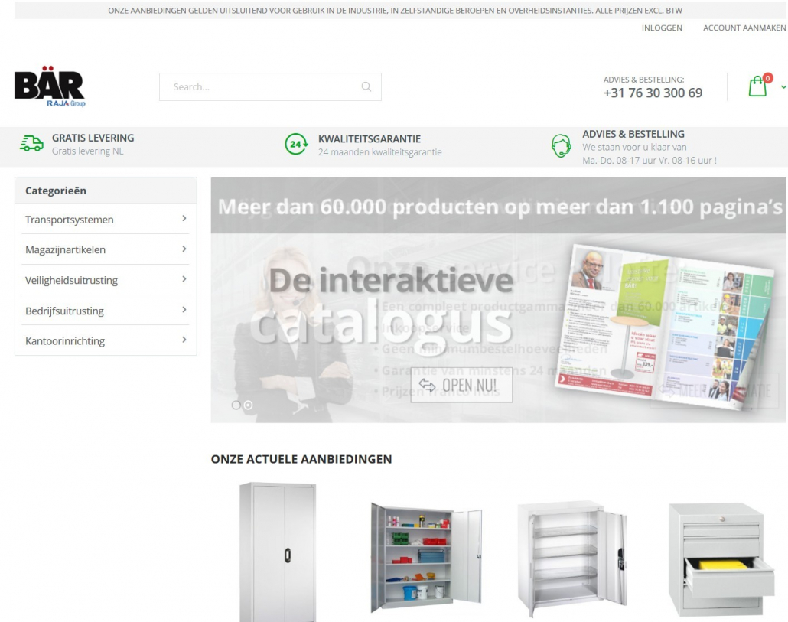
Task: Expand the cart dropdown arrow
Action: (783, 87)
